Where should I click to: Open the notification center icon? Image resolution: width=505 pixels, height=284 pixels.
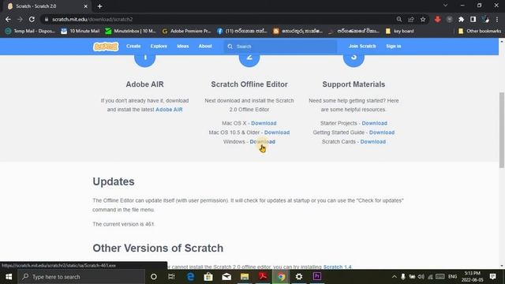[492, 277]
